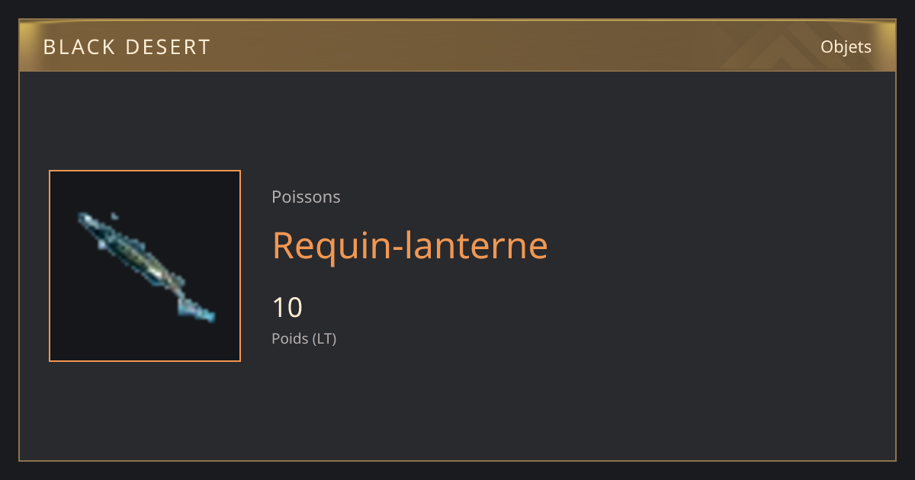The width and height of the screenshot is (915, 480).
Task: Click the word Poids under the value
Action: click(290, 338)
